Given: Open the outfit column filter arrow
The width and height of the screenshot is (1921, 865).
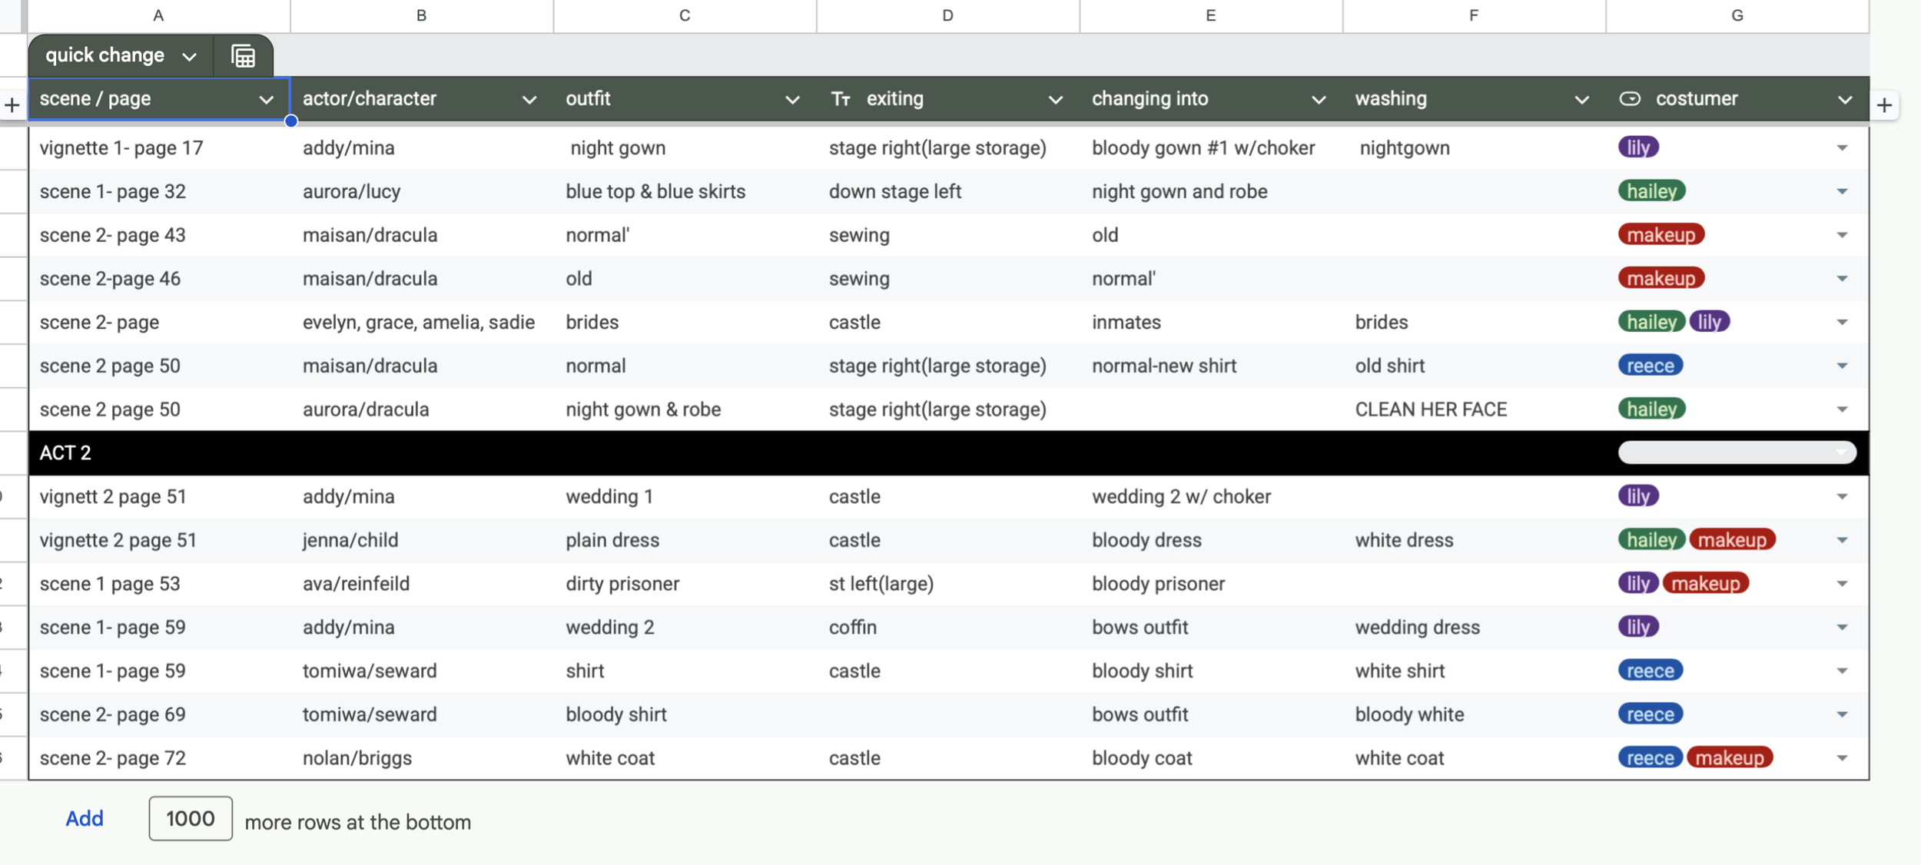Looking at the screenshot, I should (x=792, y=100).
